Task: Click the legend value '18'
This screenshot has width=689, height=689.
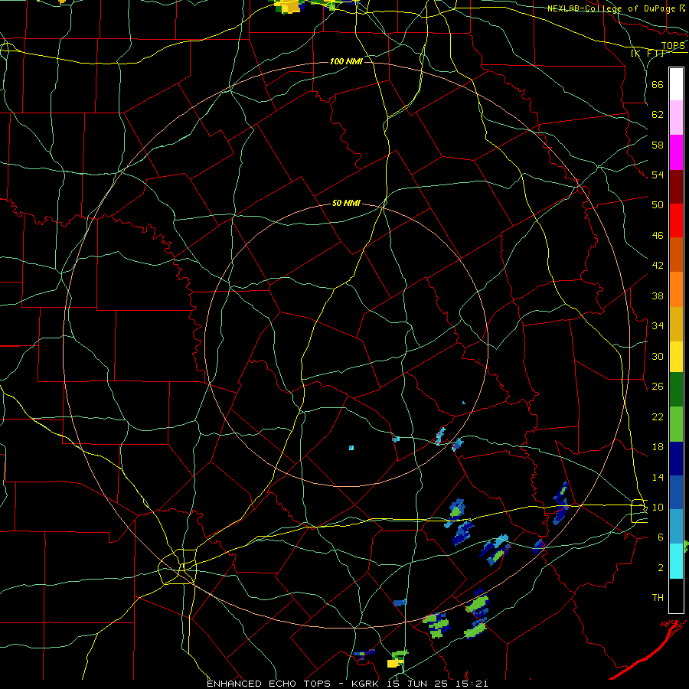Action: tap(658, 447)
